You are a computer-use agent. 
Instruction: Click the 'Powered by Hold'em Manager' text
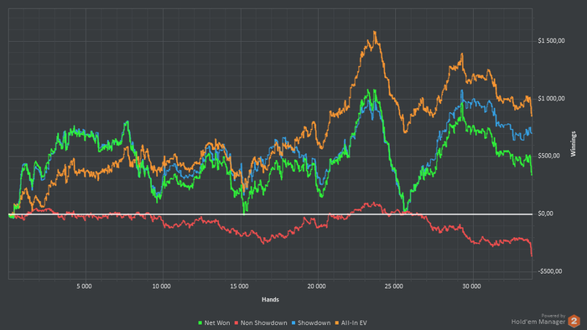coord(538,320)
